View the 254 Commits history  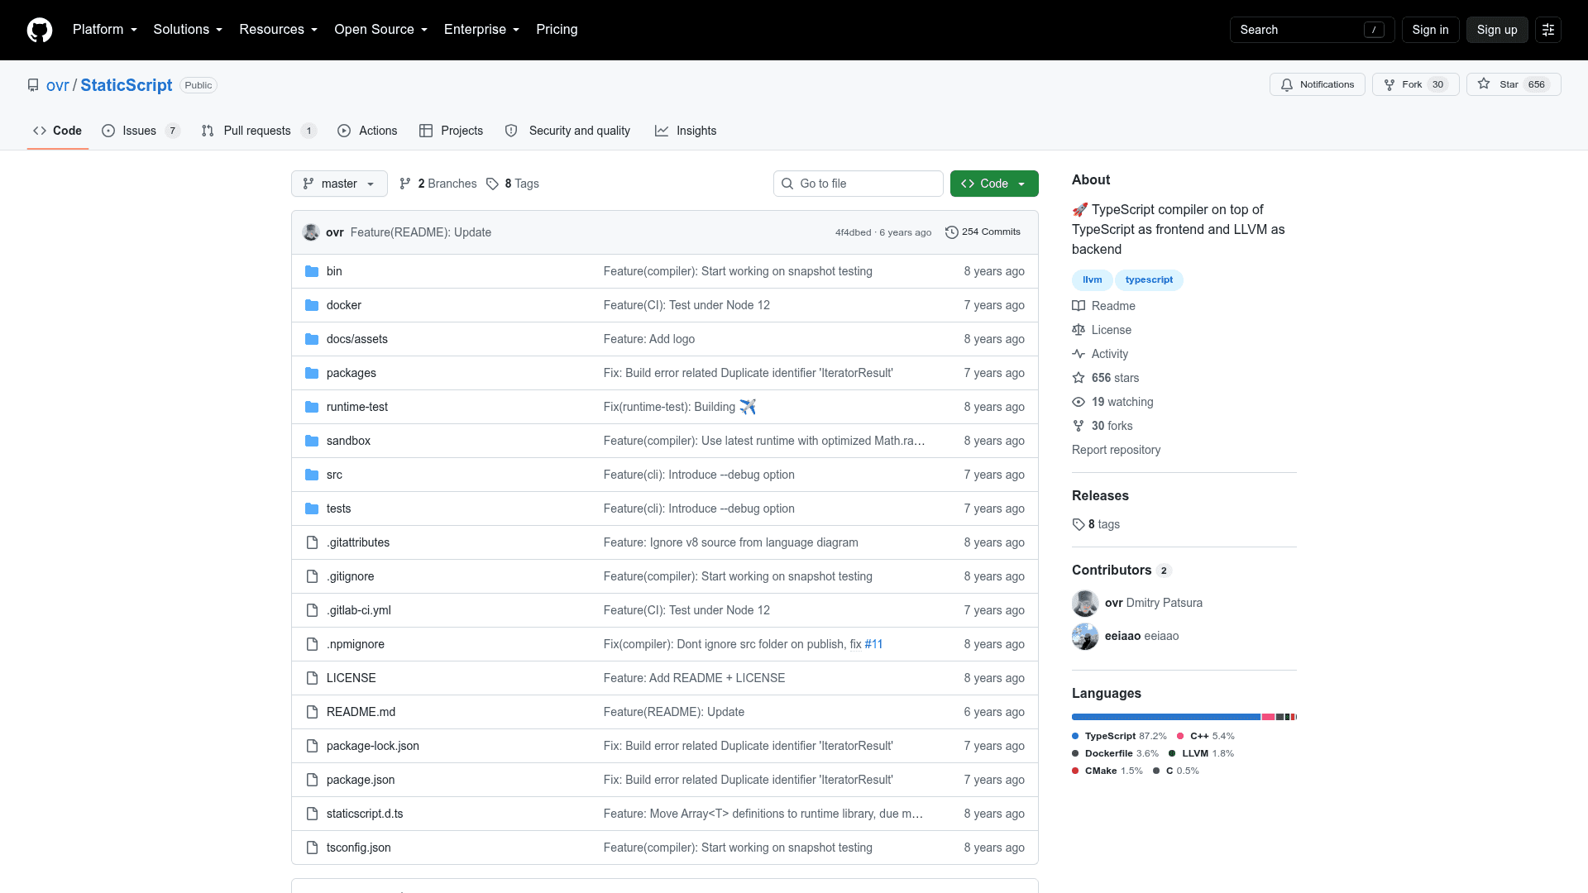[x=983, y=232]
